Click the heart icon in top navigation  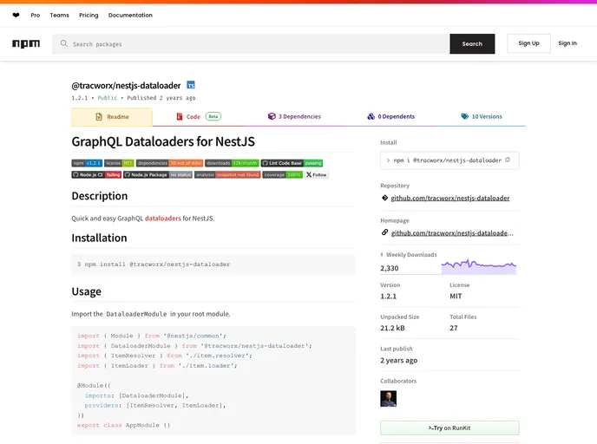point(16,16)
